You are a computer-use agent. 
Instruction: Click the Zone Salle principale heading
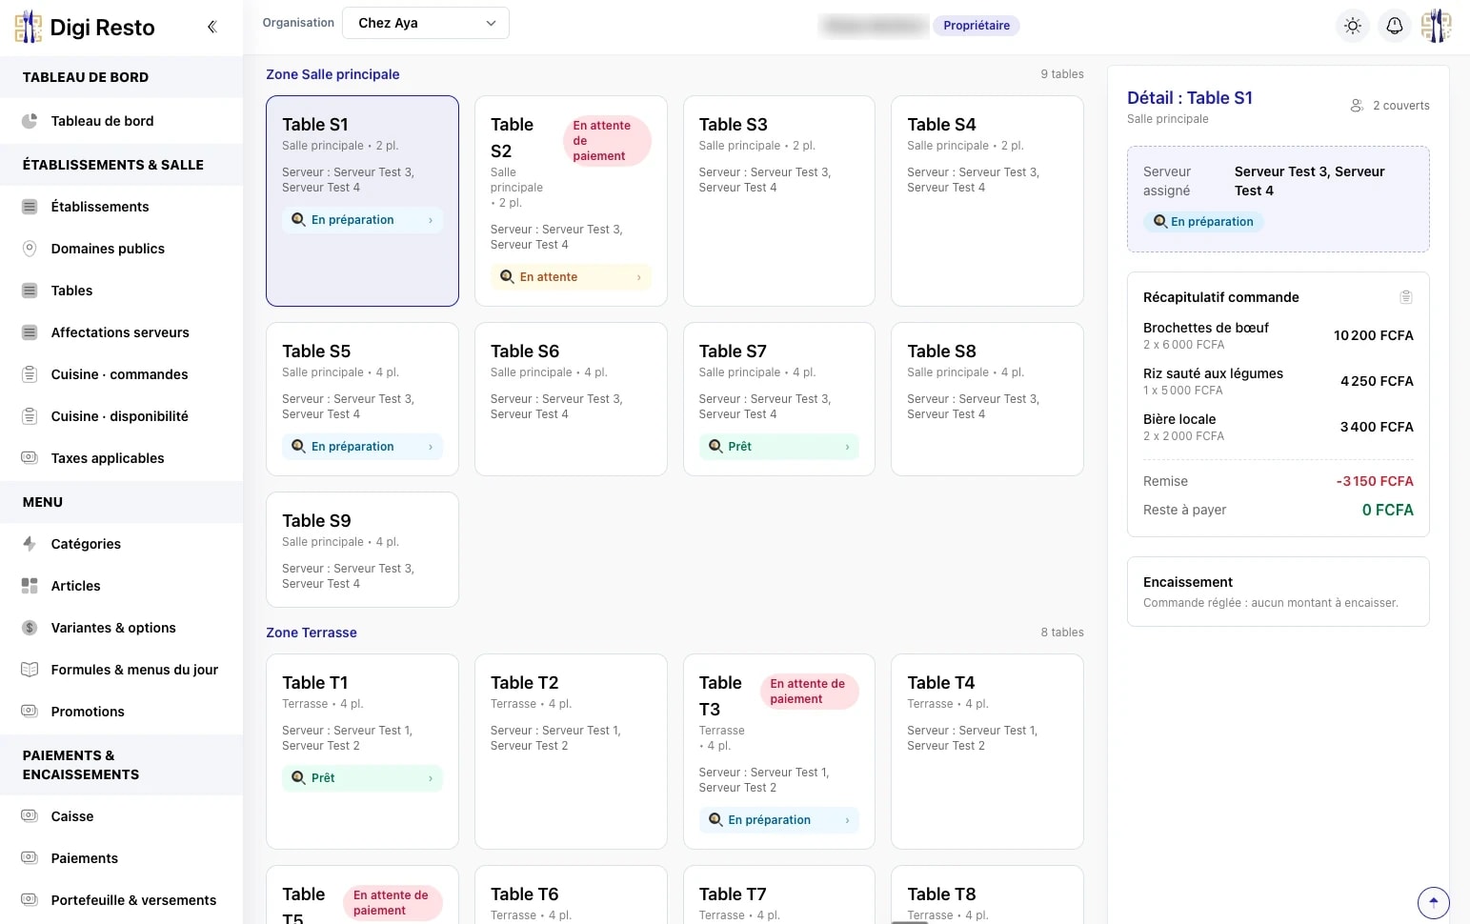[x=332, y=74]
